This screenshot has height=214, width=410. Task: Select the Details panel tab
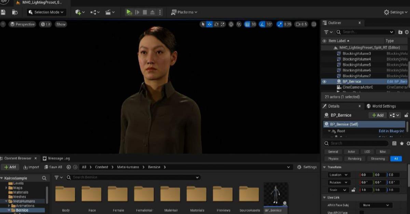(x=334, y=106)
